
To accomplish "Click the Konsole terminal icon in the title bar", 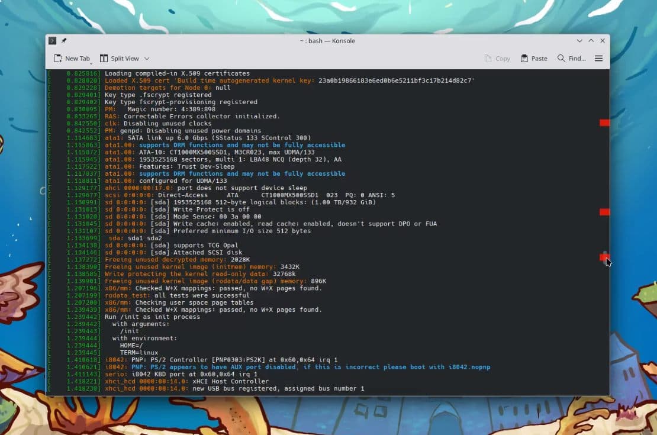I will point(53,41).
